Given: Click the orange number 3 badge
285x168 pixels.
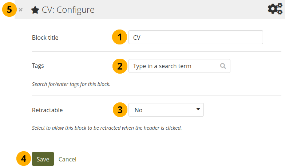Looking at the screenshot, I should click(x=119, y=109).
